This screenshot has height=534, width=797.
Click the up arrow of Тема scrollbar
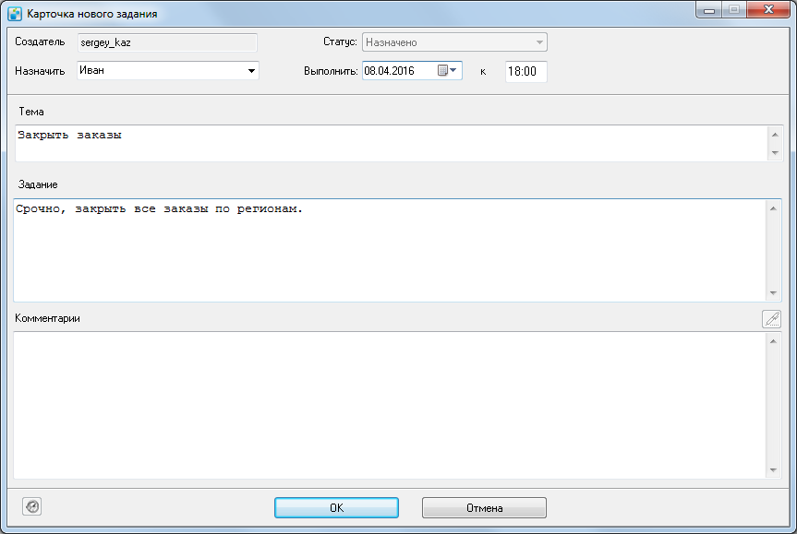tap(775, 135)
